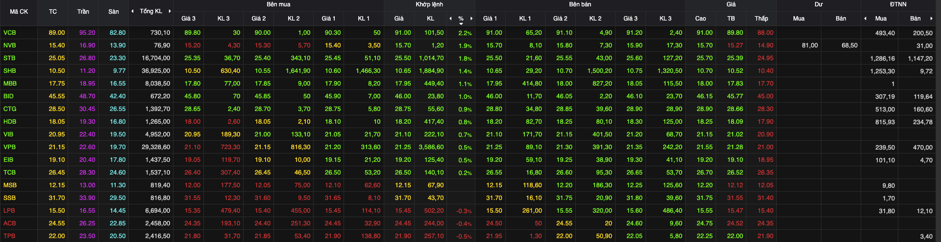Viewport: 941px width, 242px height.
Task: Click NVB Dư Mua value 81,00
Action: [x=810, y=45]
